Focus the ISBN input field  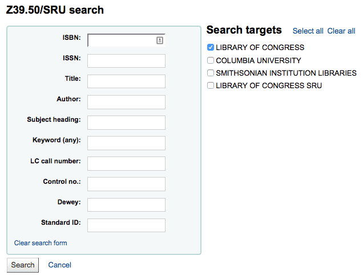pos(121,40)
